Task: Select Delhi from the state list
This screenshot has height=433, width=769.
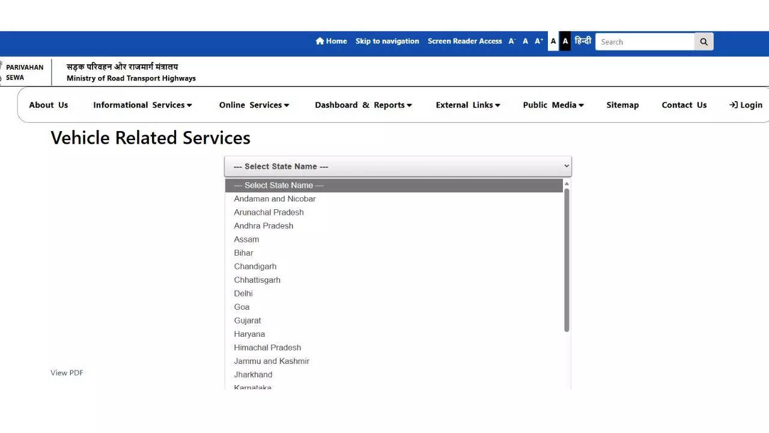Action: [243, 293]
